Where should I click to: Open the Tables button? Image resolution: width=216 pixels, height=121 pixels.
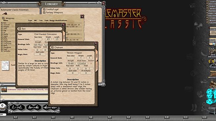click(212, 18)
